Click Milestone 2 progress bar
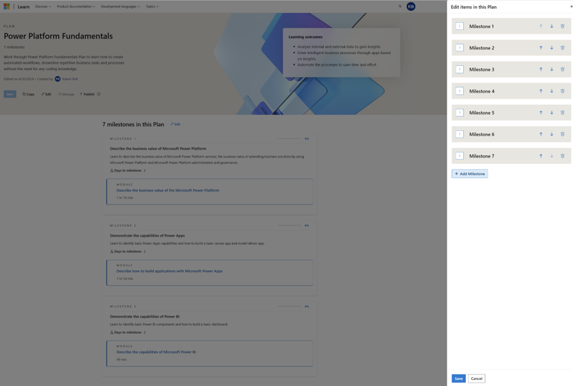Screen dimensions: 573x386 [x=290, y=226]
